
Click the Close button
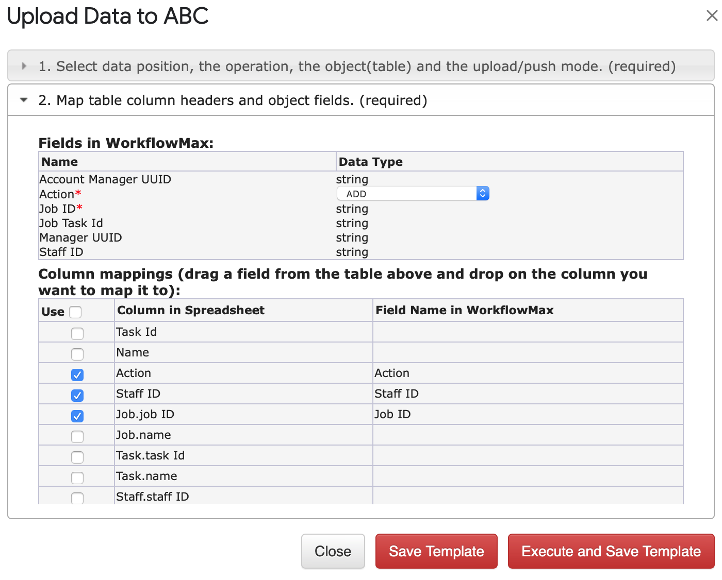(x=333, y=551)
